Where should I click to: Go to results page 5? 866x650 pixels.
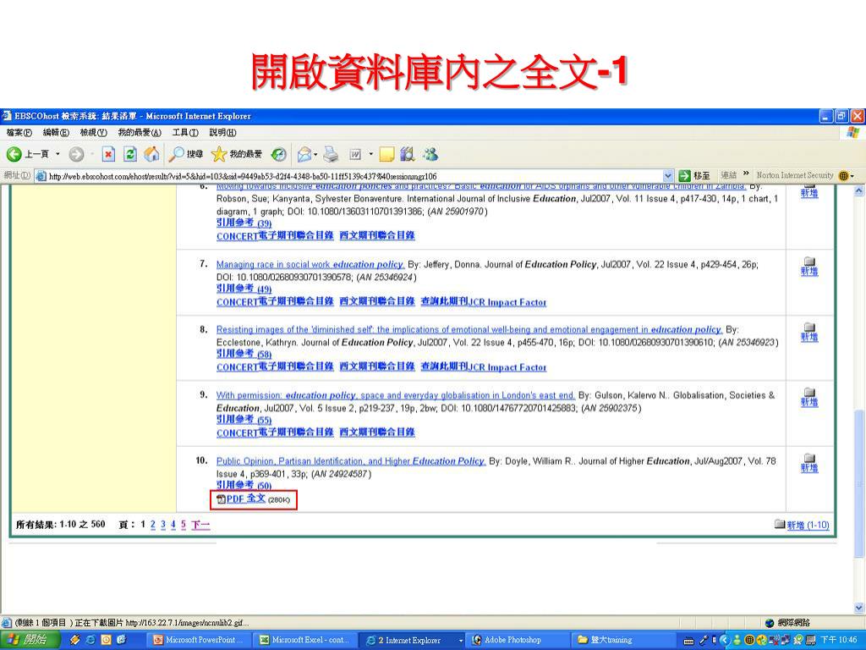[184, 525]
